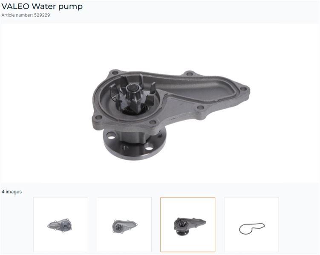Click the pulley flange at pump bottom
Image resolution: width=320 pixels, height=255 pixels.
pos(135,145)
